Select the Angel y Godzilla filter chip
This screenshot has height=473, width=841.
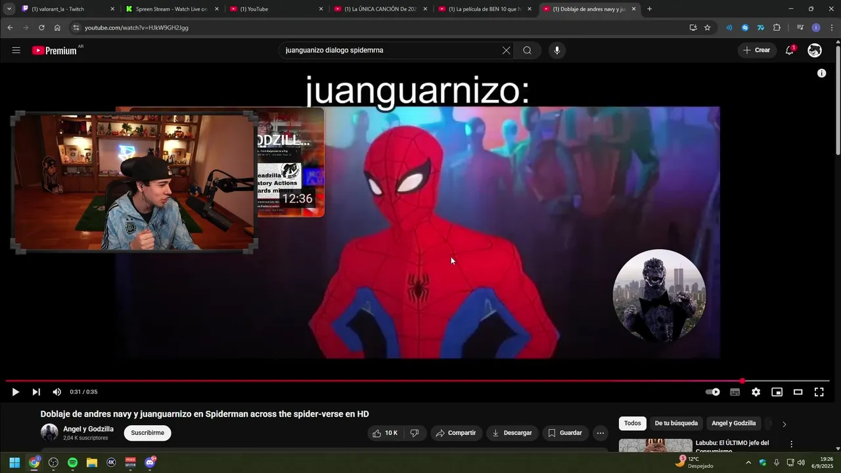click(734, 424)
